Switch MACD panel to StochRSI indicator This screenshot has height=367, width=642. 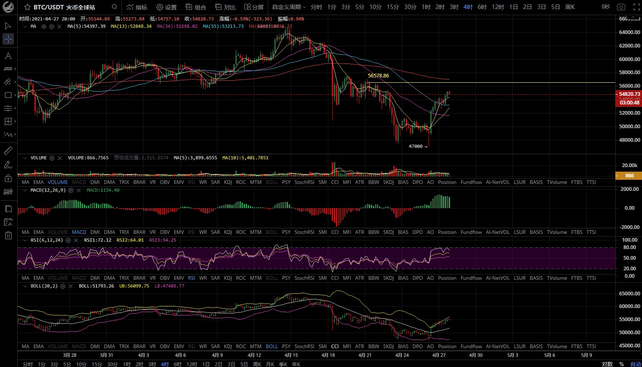pos(304,232)
